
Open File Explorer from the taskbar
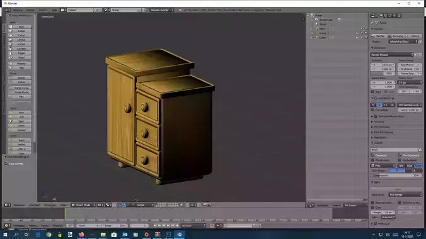pyautogui.click(x=103, y=235)
